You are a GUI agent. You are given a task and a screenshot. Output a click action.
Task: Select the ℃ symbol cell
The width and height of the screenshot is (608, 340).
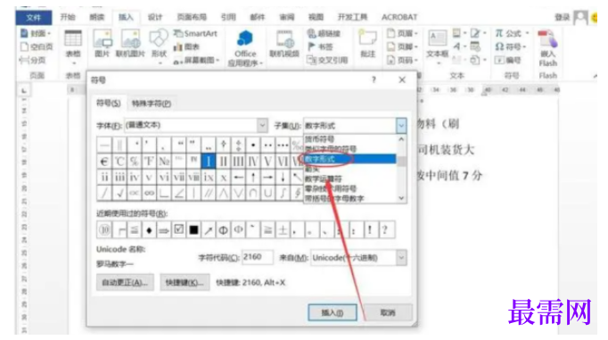[119, 161]
